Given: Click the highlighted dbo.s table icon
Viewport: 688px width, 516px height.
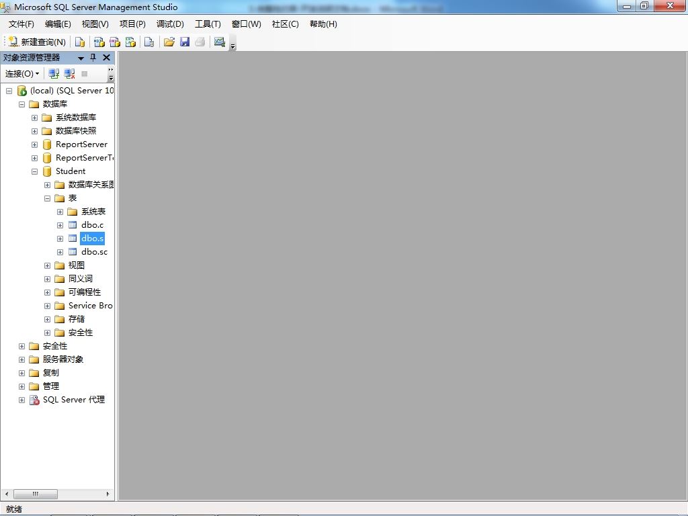Looking at the screenshot, I should click(73, 239).
